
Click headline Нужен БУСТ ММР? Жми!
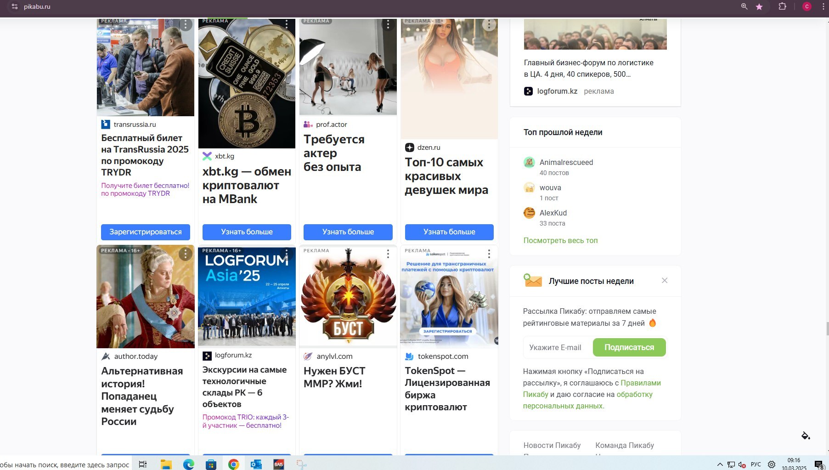334,377
